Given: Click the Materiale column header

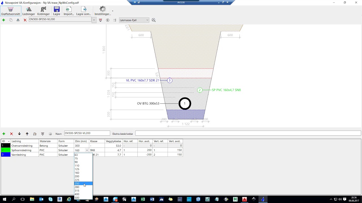Looking at the screenshot, I should 48,141.
